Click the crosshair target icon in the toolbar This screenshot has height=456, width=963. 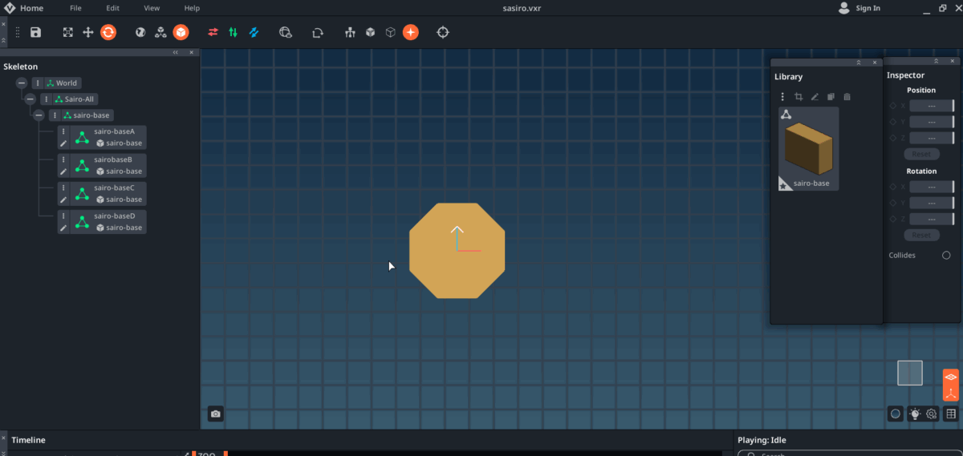(x=442, y=32)
